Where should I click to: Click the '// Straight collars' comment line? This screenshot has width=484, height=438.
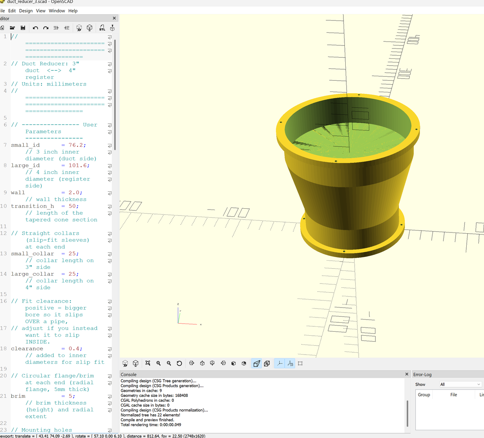[x=45, y=233]
